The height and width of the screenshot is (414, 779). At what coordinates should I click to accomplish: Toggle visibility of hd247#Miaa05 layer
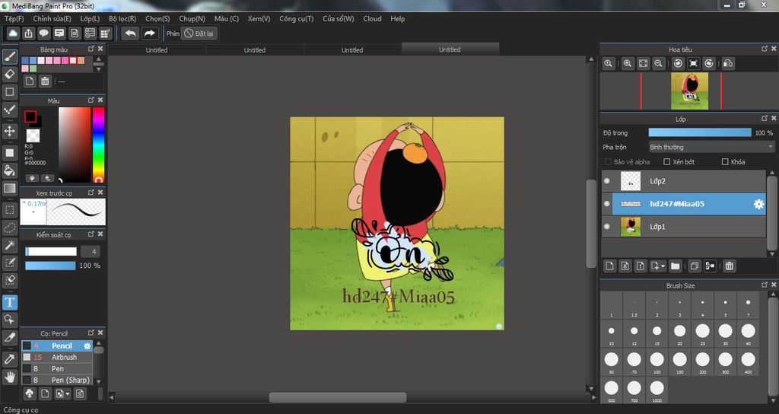tap(606, 204)
